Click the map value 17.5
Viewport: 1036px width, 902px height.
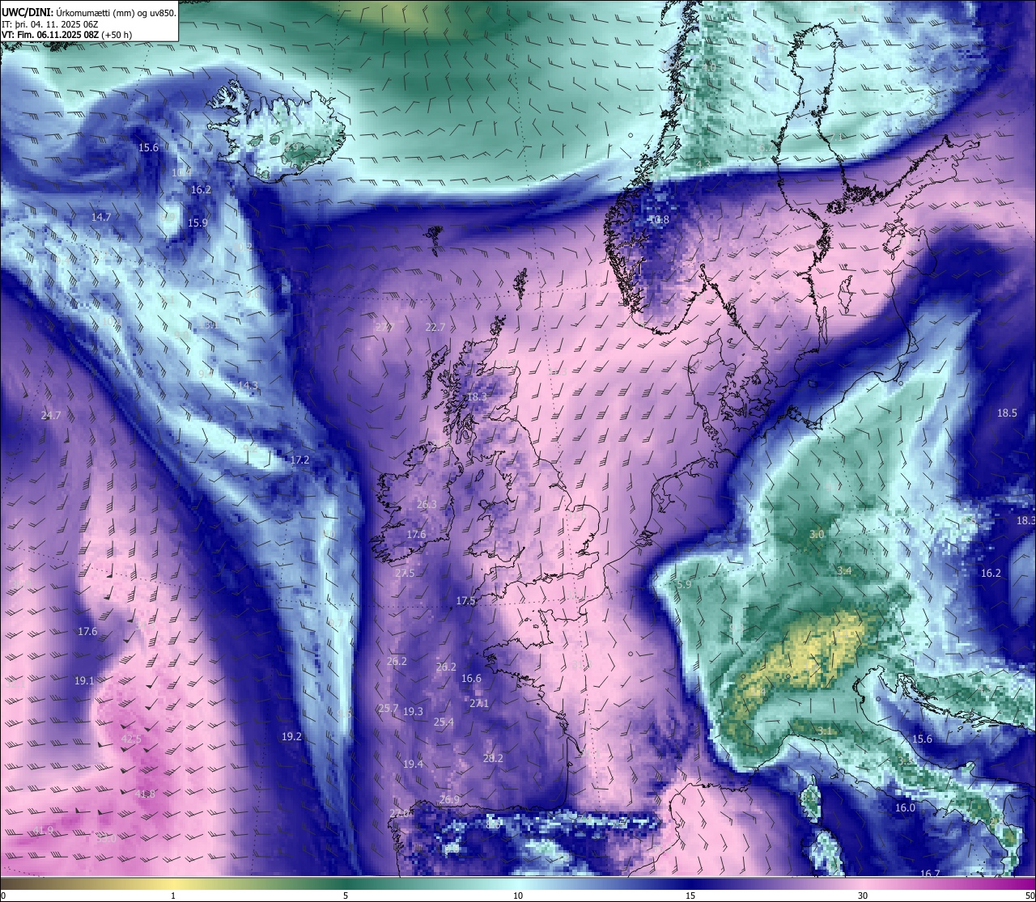tap(465, 601)
